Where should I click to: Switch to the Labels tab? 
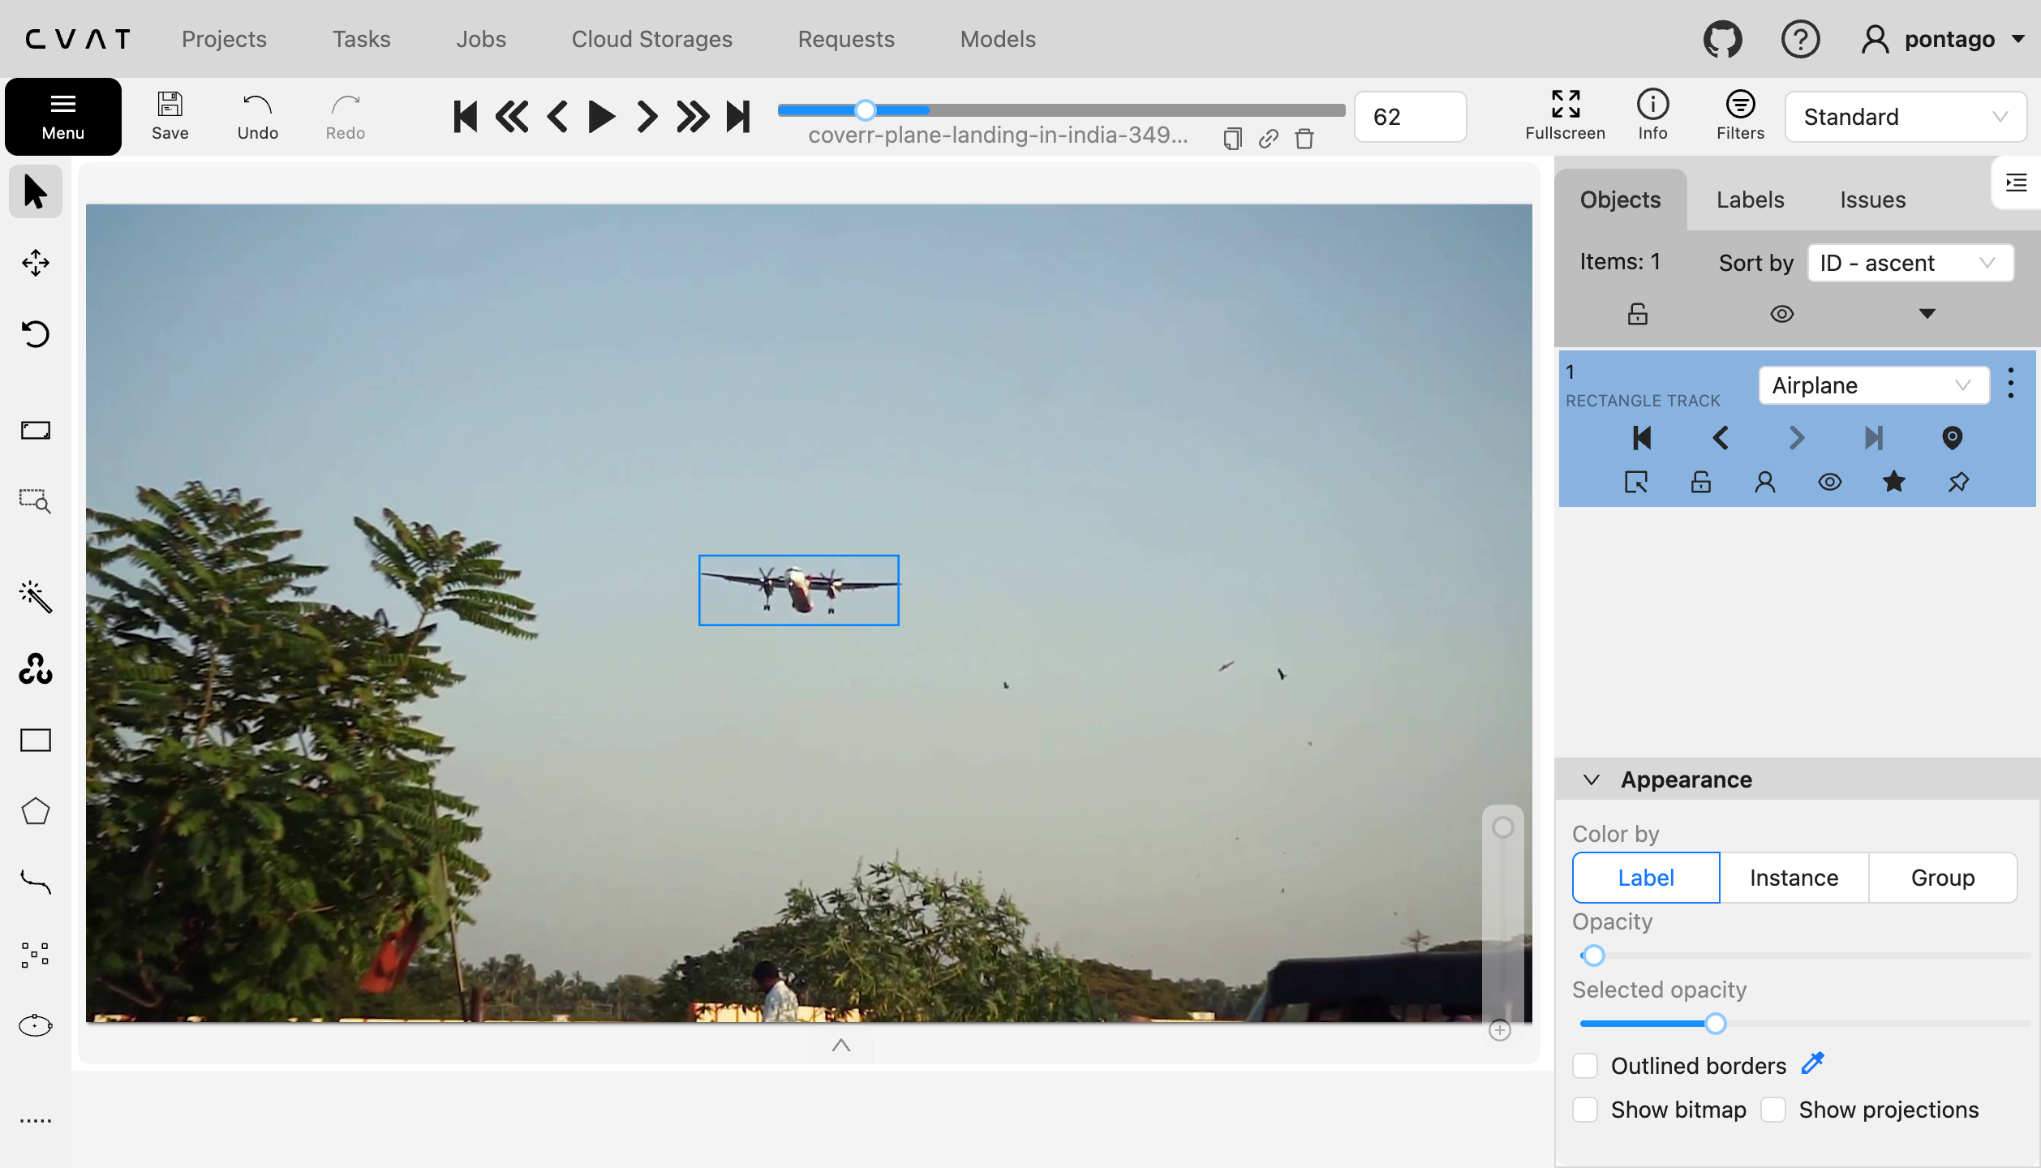coord(1750,200)
